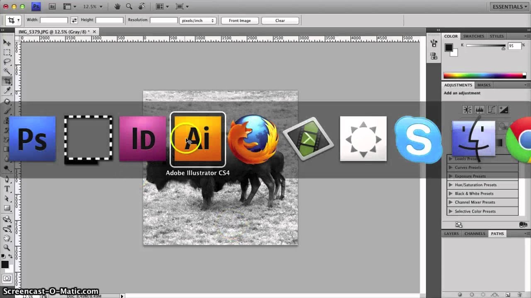Select the Rectangular Marquee tool
This screenshot has width=531, height=298.
(x=7, y=52)
